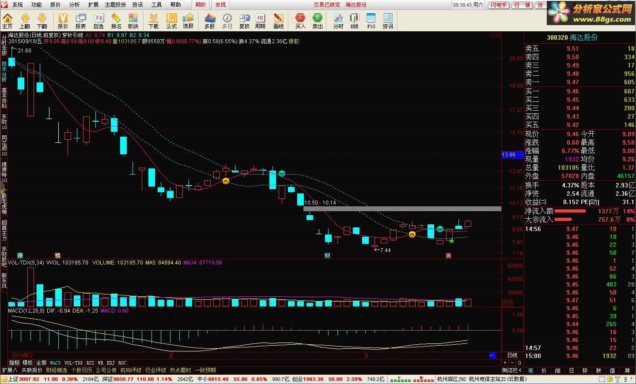Open the F10 company info icon
Viewport: 636px width, 384px height.
371,21
